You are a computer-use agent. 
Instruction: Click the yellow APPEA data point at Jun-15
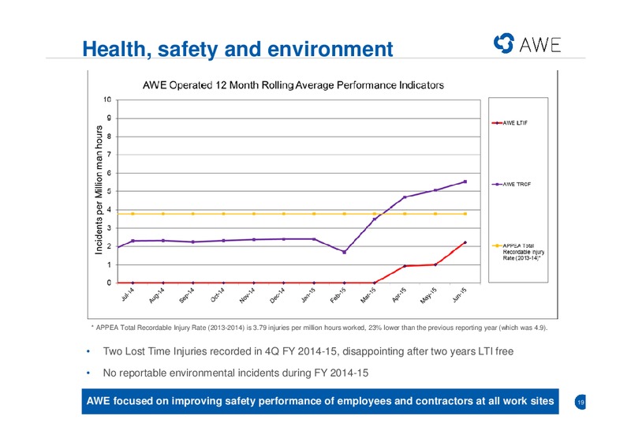[x=465, y=214]
